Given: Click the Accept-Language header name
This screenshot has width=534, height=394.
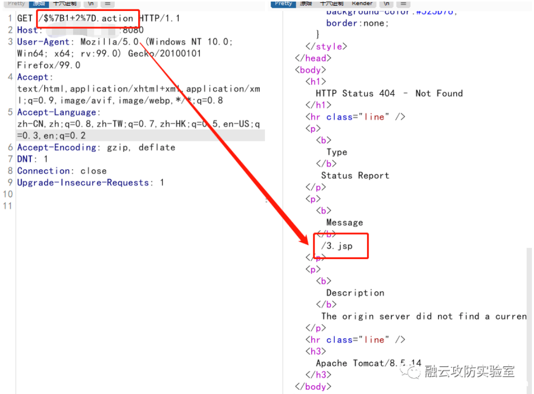Looking at the screenshot, I should click(x=56, y=112).
